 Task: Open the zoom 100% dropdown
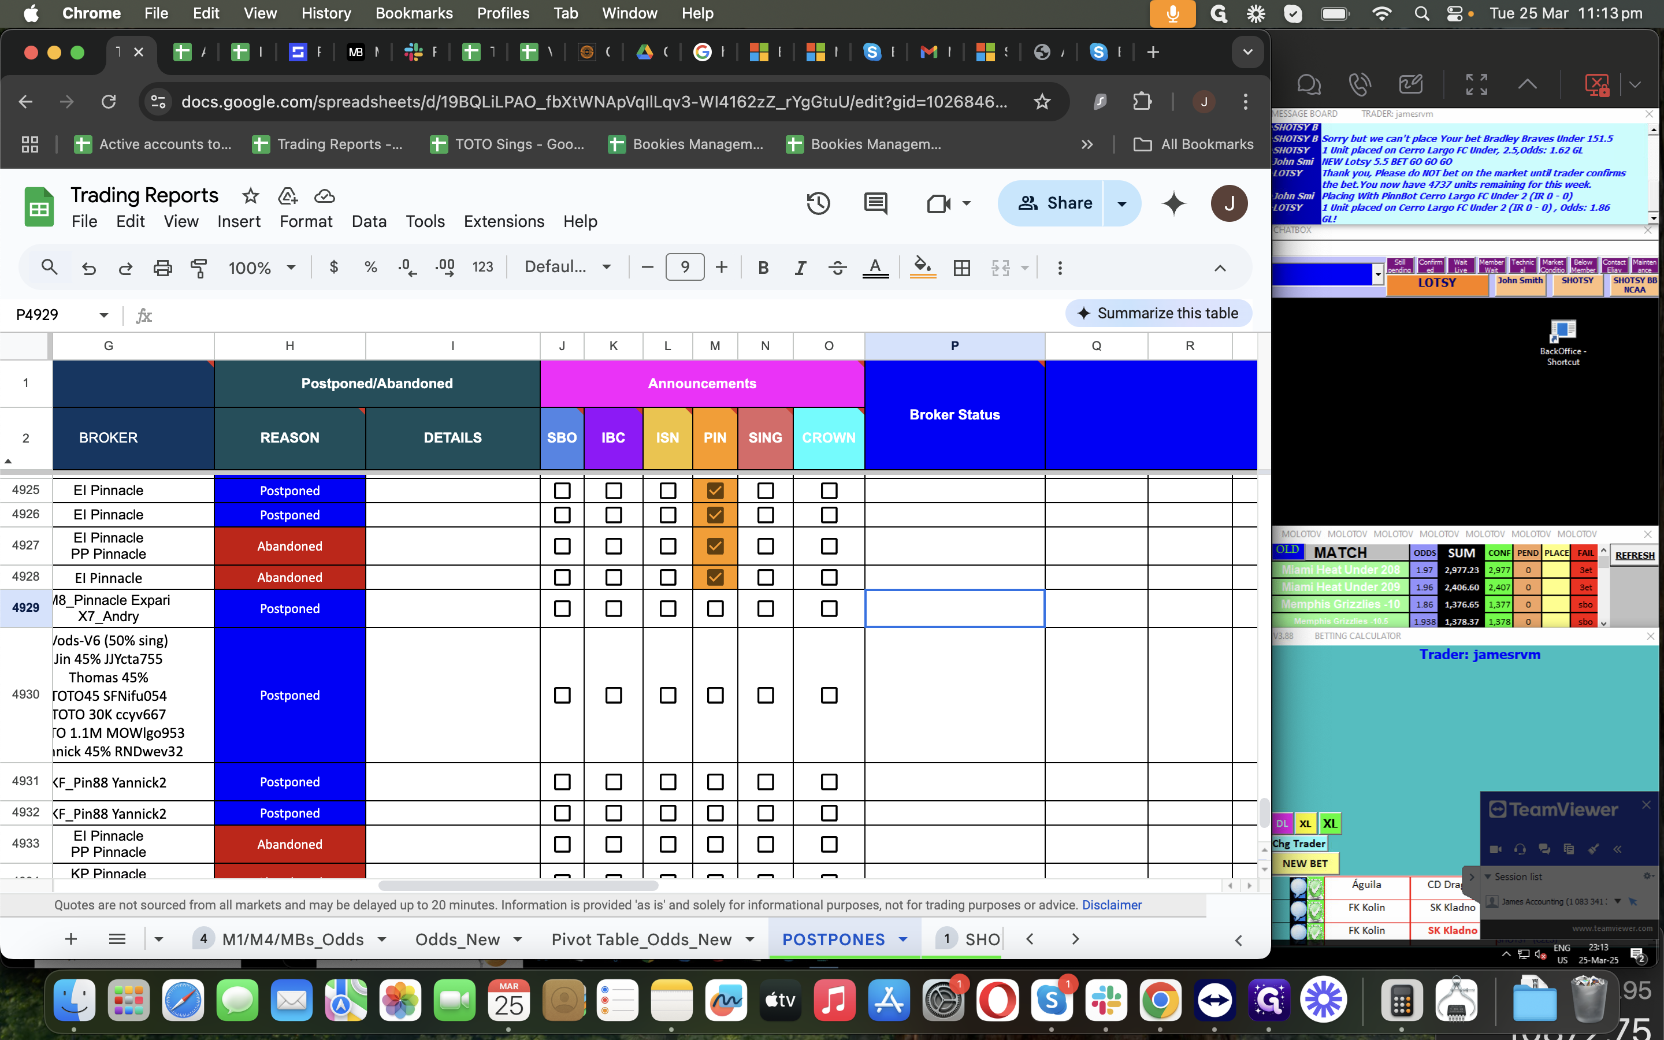coord(262,268)
